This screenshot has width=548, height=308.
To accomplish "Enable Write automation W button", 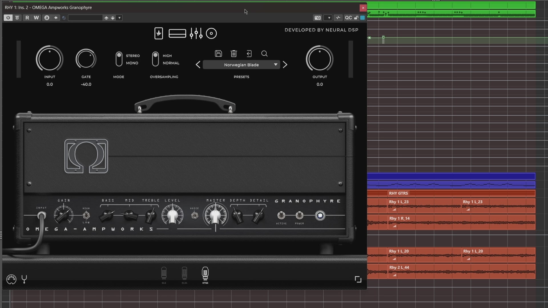I will (x=36, y=18).
